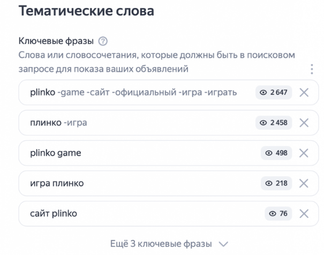Screen dimensions: 324x255
Task: Delete the 'плинко -игра' key phrase
Action: (x=304, y=123)
